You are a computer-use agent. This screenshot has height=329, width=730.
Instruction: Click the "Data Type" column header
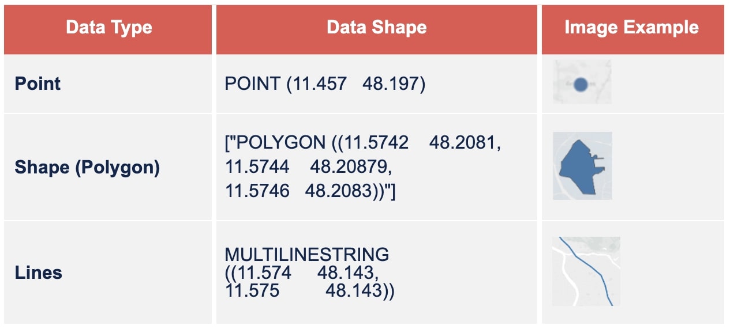click(x=109, y=28)
